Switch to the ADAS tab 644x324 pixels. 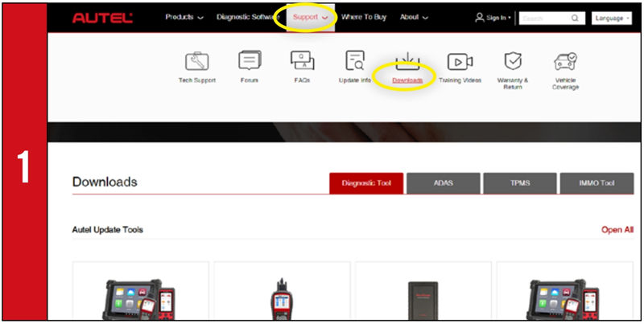444,183
